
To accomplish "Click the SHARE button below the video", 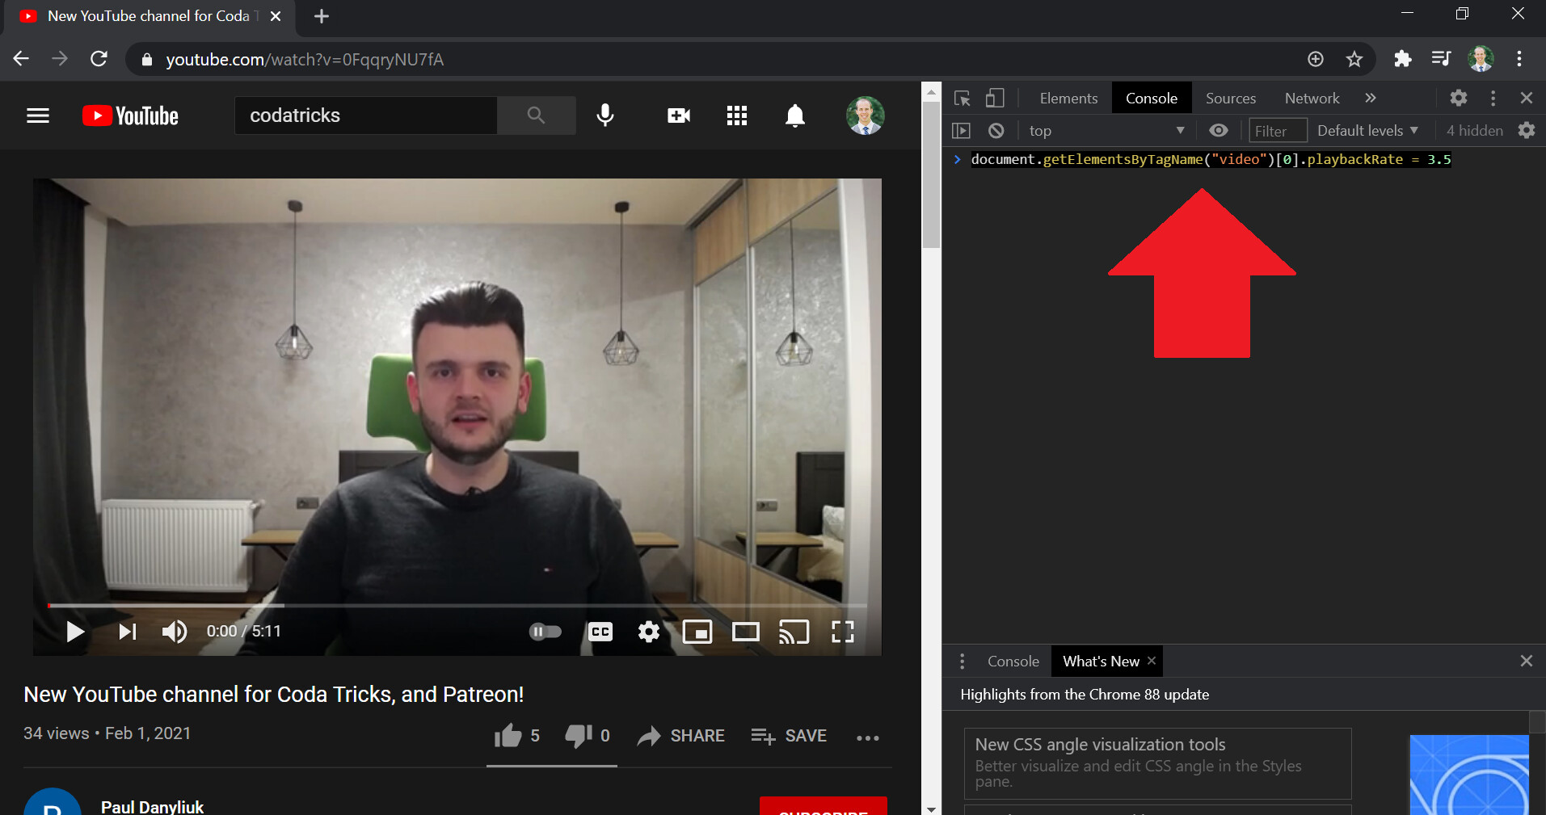I will pyautogui.click(x=680, y=735).
